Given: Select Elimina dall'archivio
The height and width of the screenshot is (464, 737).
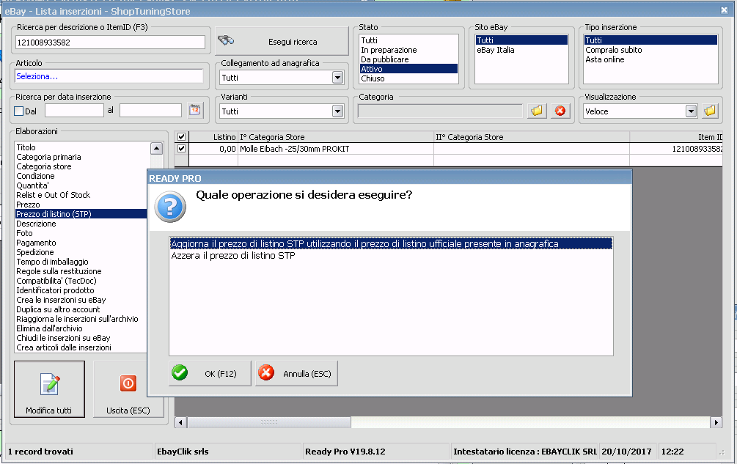Looking at the screenshot, I should pos(49,328).
